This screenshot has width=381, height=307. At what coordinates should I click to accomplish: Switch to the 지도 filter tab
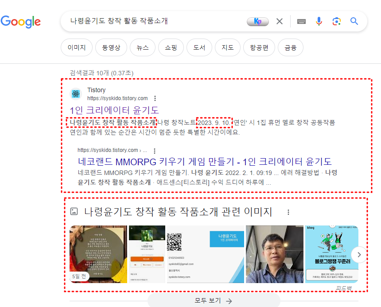pyautogui.click(x=228, y=47)
